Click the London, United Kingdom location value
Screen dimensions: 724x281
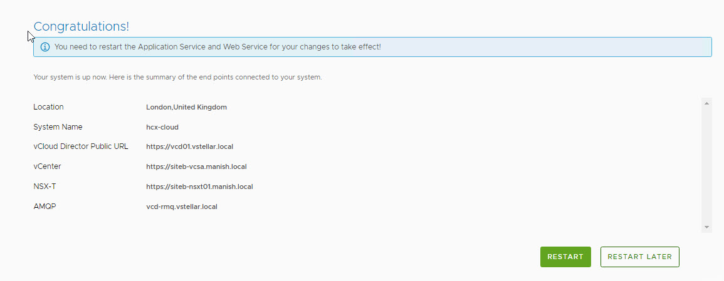[186, 107]
